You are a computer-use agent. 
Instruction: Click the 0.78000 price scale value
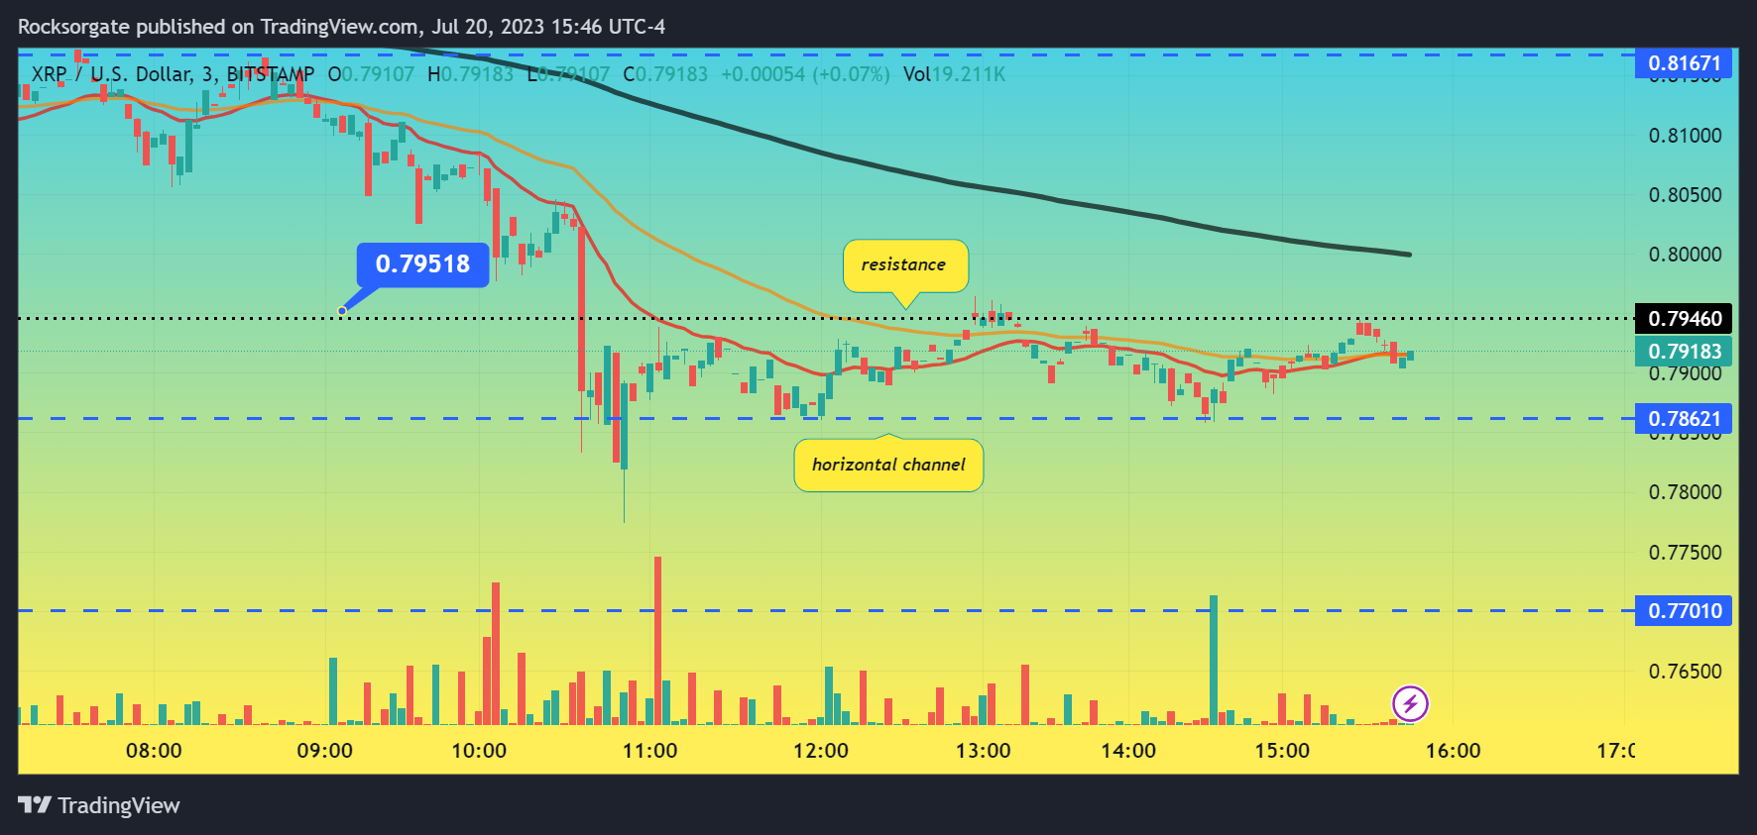[x=1685, y=492]
